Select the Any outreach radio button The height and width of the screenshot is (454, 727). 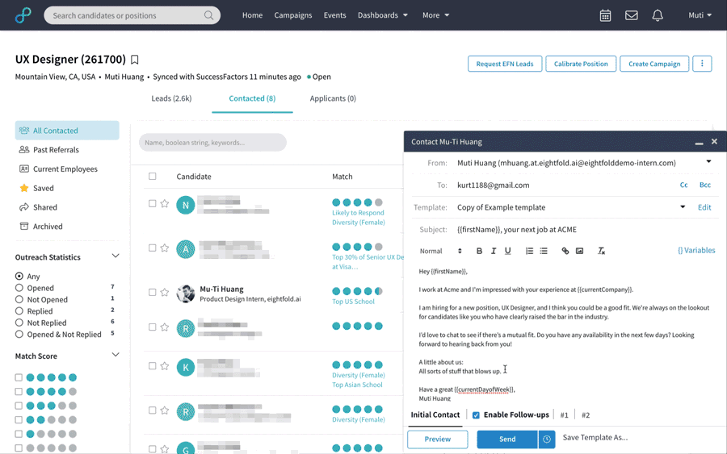point(19,276)
